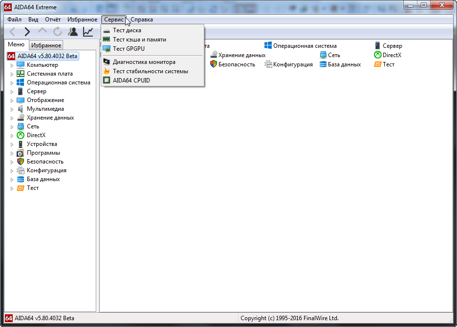Refresh using the circular arrow toolbar icon
The height and width of the screenshot is (327, 457).
point(58,31)
